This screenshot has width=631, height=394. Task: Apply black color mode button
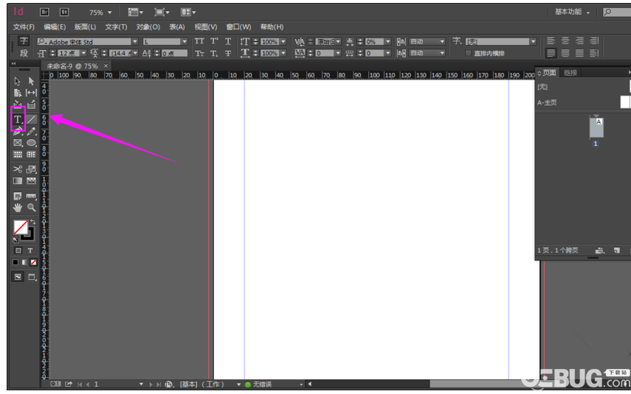15,262
